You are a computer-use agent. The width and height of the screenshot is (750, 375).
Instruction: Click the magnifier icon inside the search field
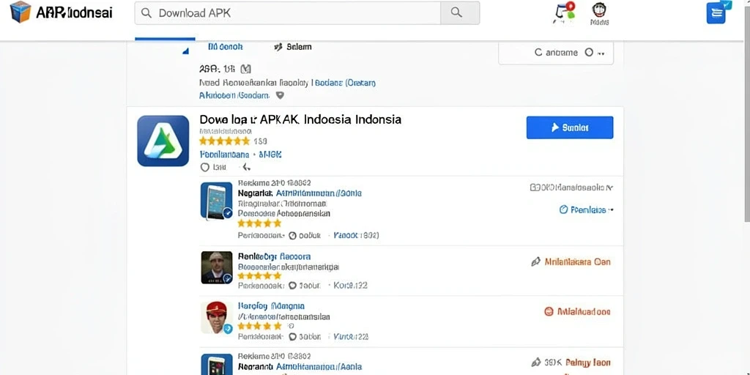click(146, 13)
